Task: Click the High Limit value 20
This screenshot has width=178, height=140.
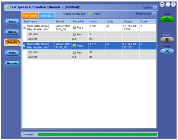Action: (91, 52)
